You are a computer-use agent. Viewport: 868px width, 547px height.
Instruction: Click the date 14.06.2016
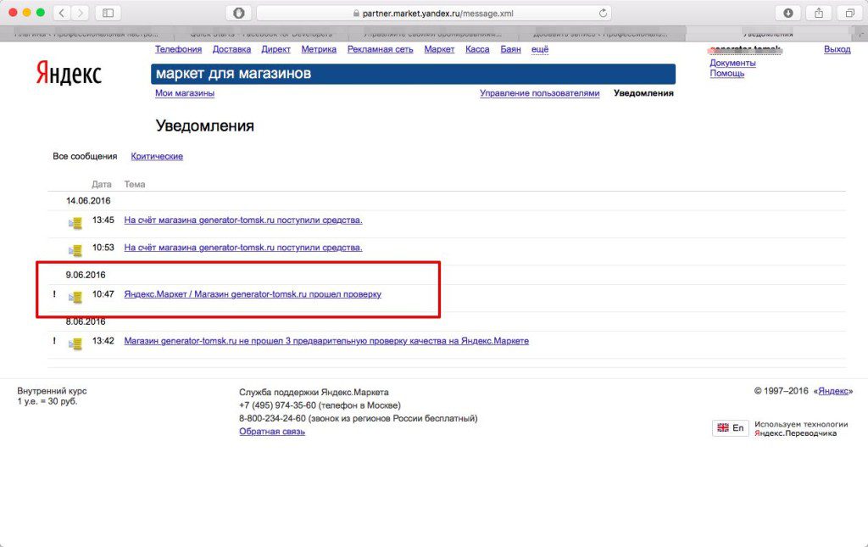pyautogui.click(x=88, y=200)
